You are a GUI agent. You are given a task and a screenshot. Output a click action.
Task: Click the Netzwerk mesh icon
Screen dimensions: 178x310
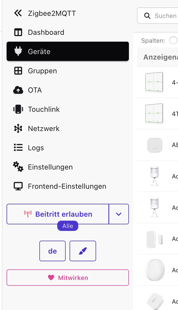coord(18,129)
